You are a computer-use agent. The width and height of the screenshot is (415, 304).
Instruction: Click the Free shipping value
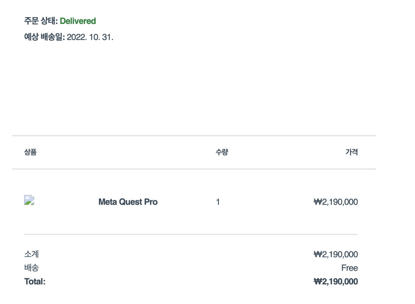point(349,268)
